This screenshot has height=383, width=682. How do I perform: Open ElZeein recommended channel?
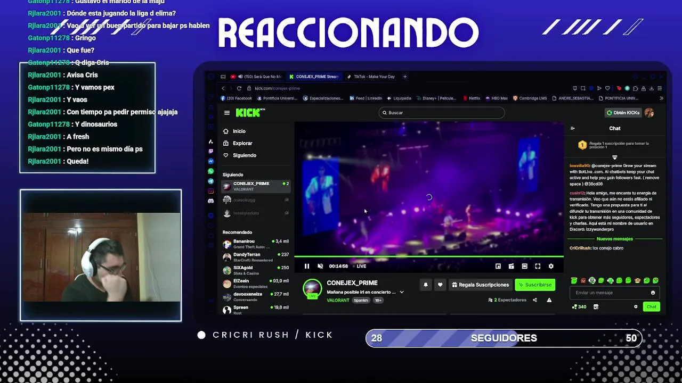pos(256,283)
